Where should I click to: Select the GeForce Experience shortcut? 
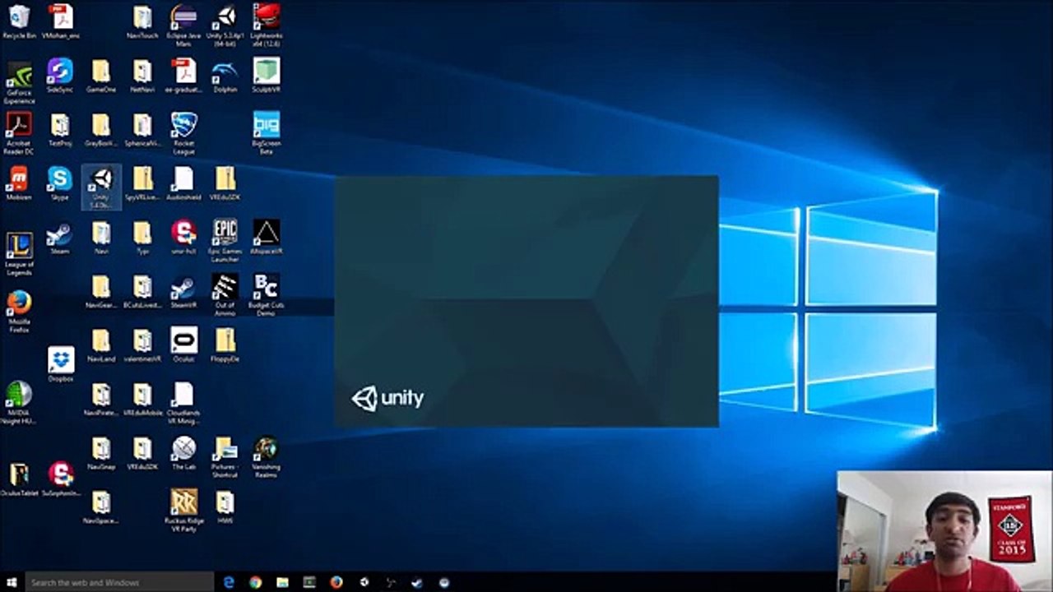[19, 82]
